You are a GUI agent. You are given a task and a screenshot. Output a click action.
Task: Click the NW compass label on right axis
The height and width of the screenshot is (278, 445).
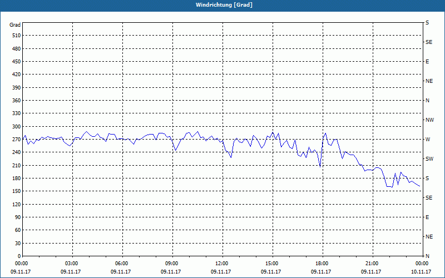tap(429, 120)
